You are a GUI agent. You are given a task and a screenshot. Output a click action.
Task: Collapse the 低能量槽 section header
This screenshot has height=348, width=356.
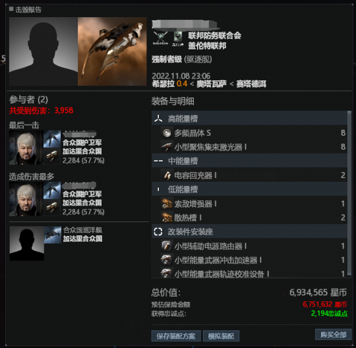(x=249, y=189)
